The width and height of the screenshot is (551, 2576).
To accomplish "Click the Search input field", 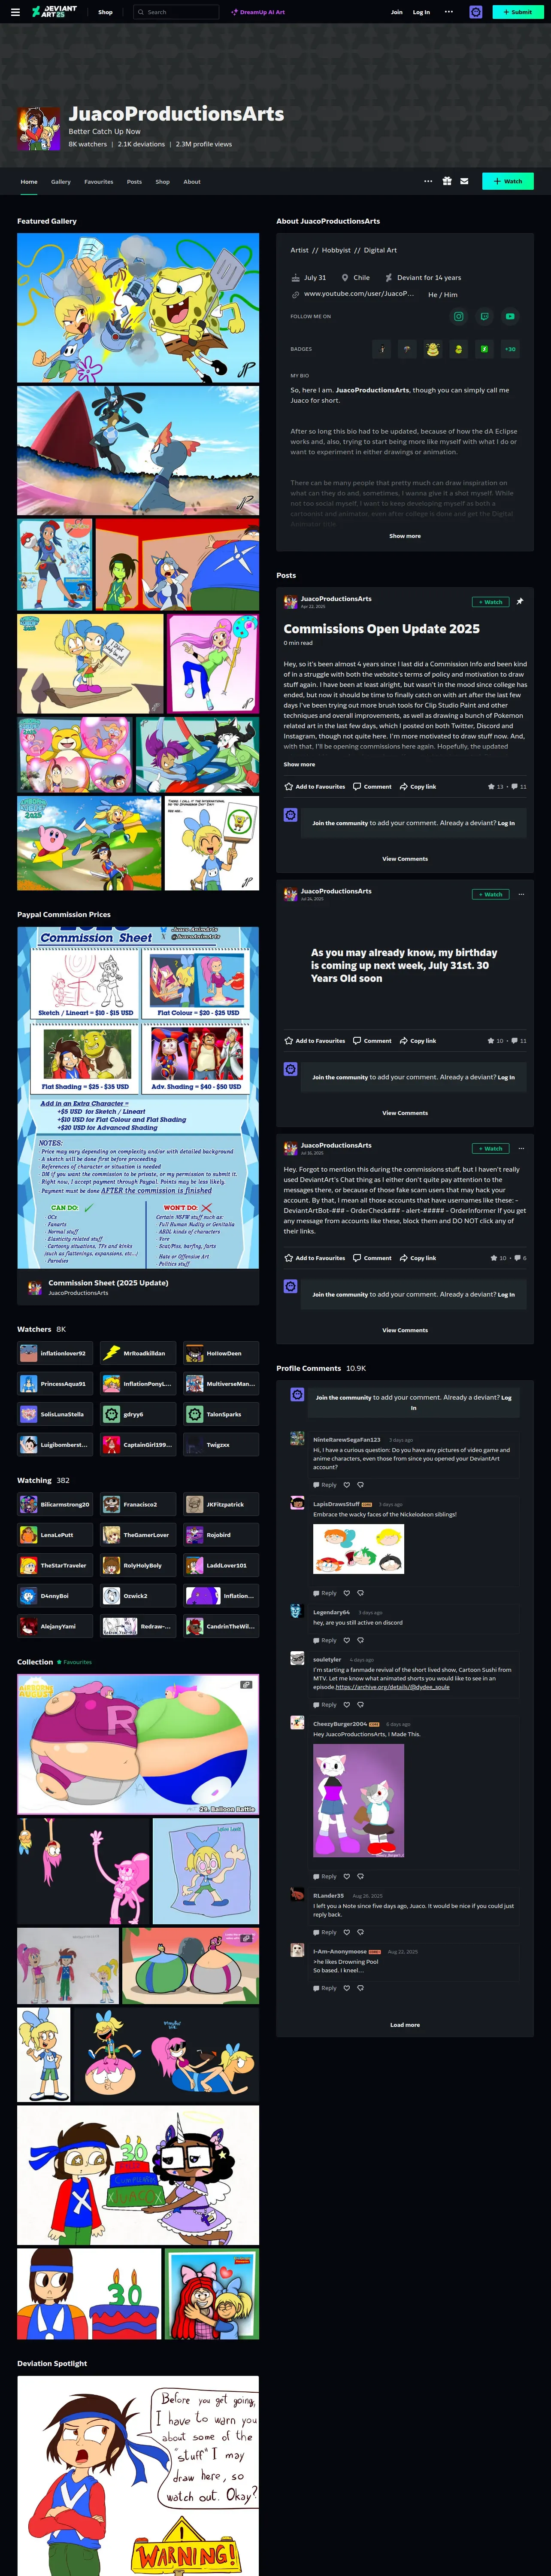I will pos(176,12).
